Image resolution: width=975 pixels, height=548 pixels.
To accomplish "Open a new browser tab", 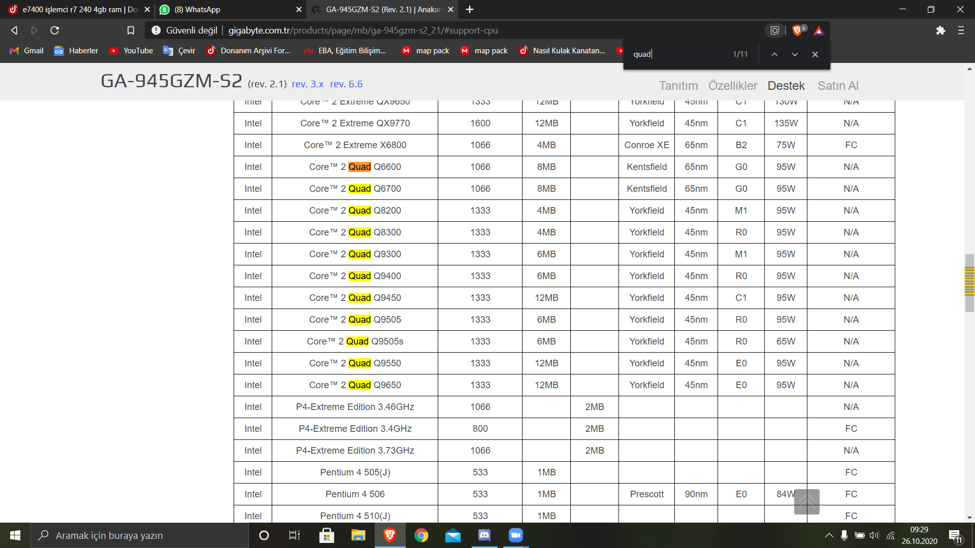I will (470, 10).
